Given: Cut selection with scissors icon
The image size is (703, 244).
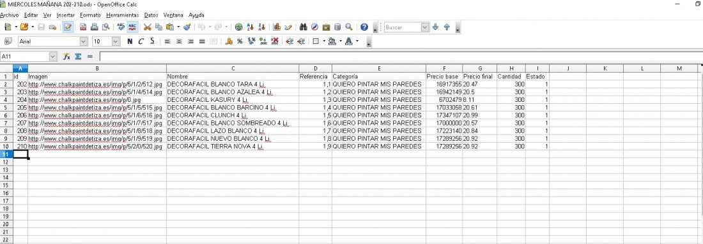Looking at the screenshot, I should [x=147, y=27].
